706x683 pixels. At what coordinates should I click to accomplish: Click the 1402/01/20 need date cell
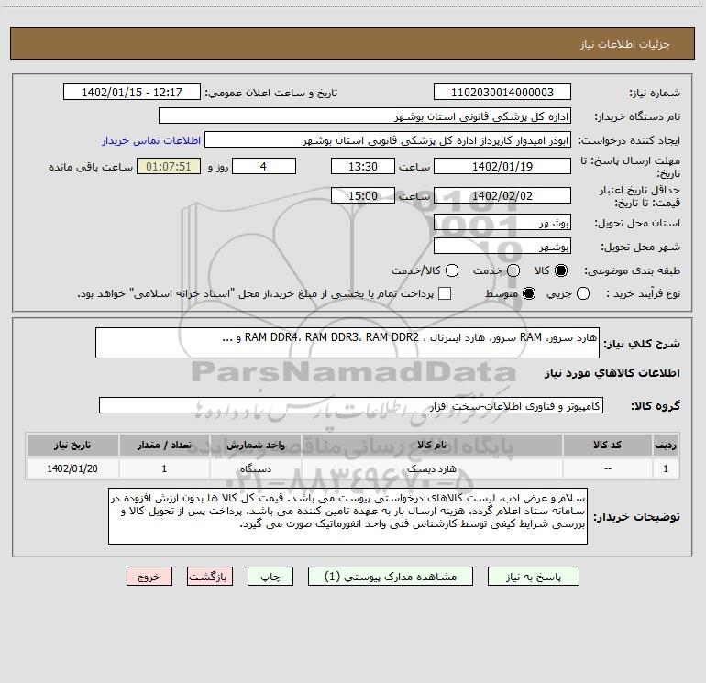pos(72,468)
